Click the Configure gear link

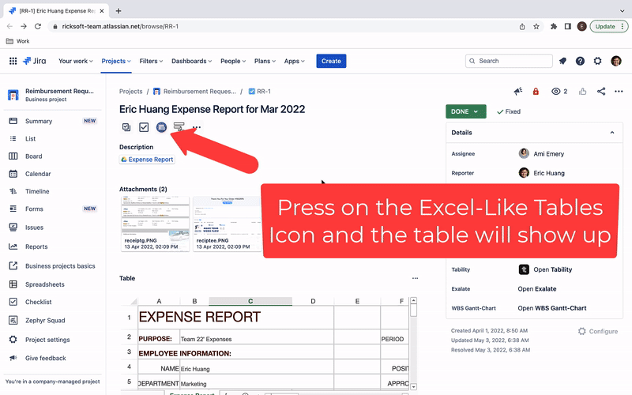598,331
